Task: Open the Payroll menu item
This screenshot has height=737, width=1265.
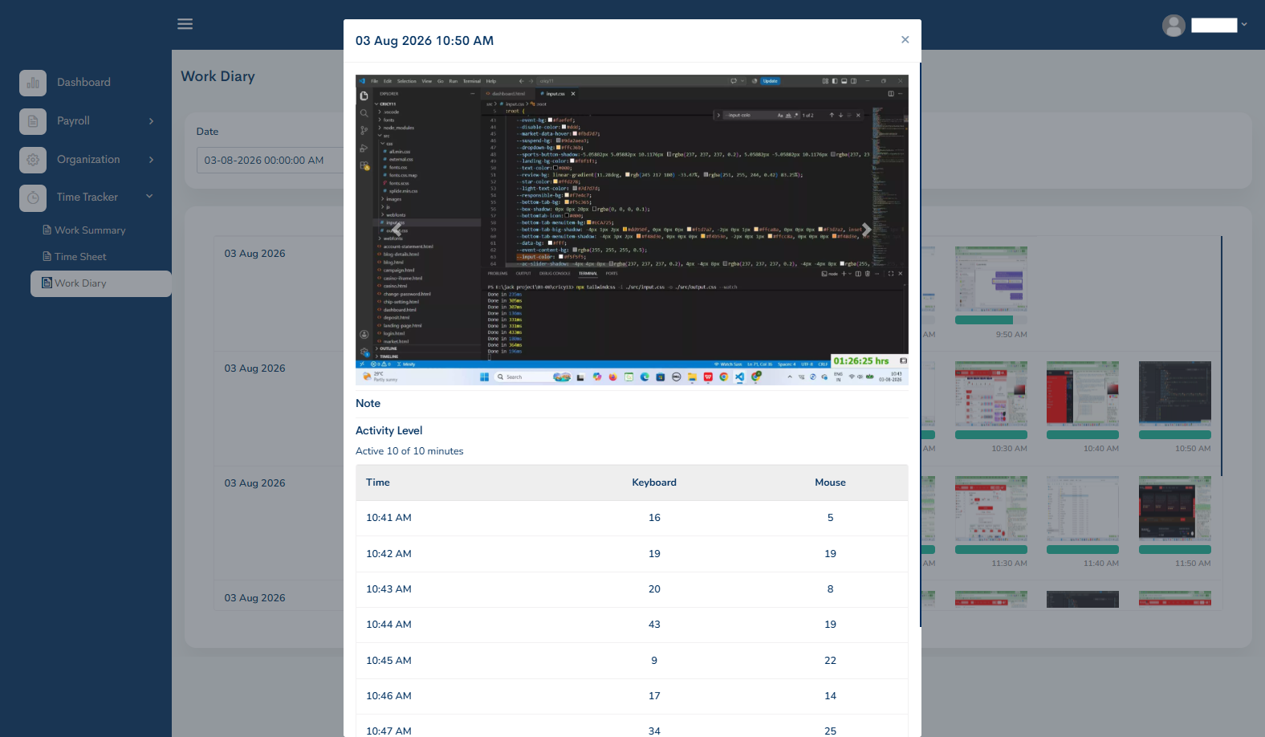Action: pyautogui.click(x=73, y=121)
